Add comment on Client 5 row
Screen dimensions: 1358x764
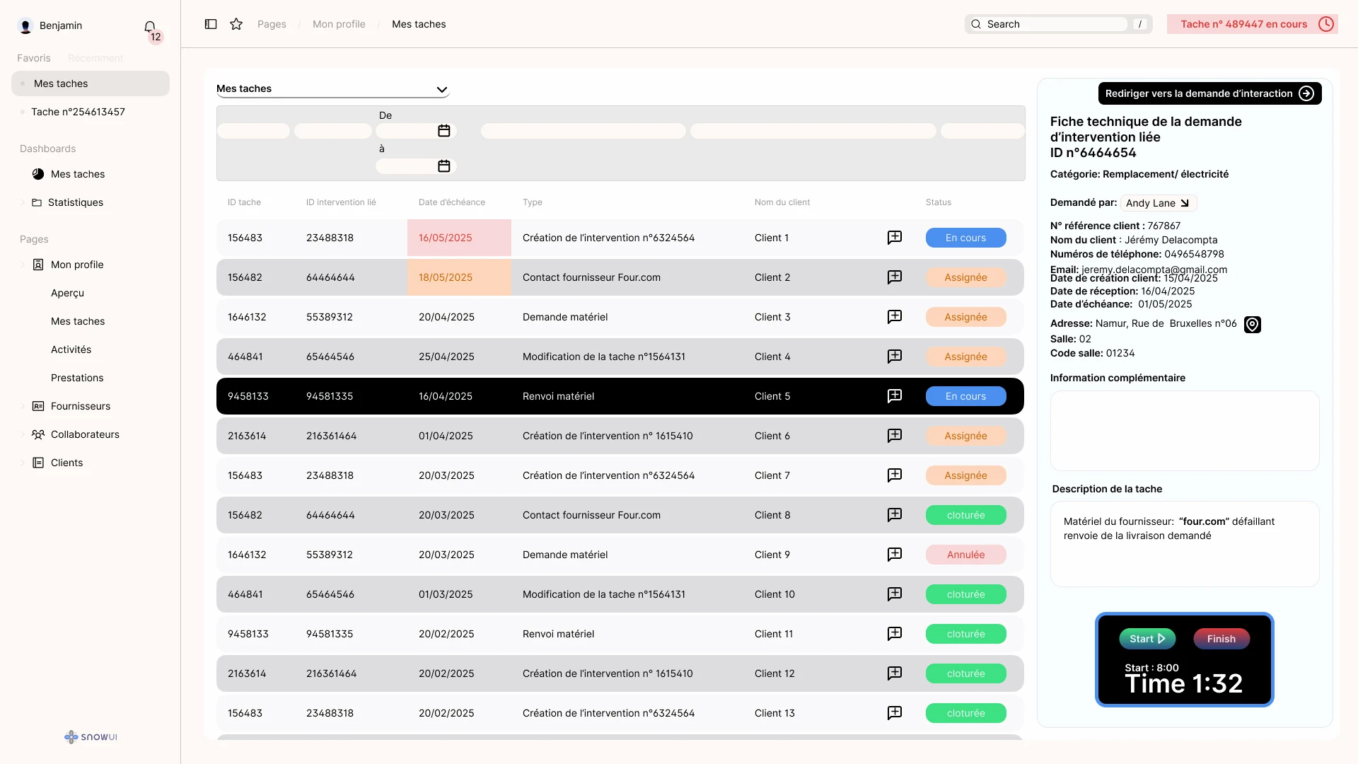click(895, 396)
